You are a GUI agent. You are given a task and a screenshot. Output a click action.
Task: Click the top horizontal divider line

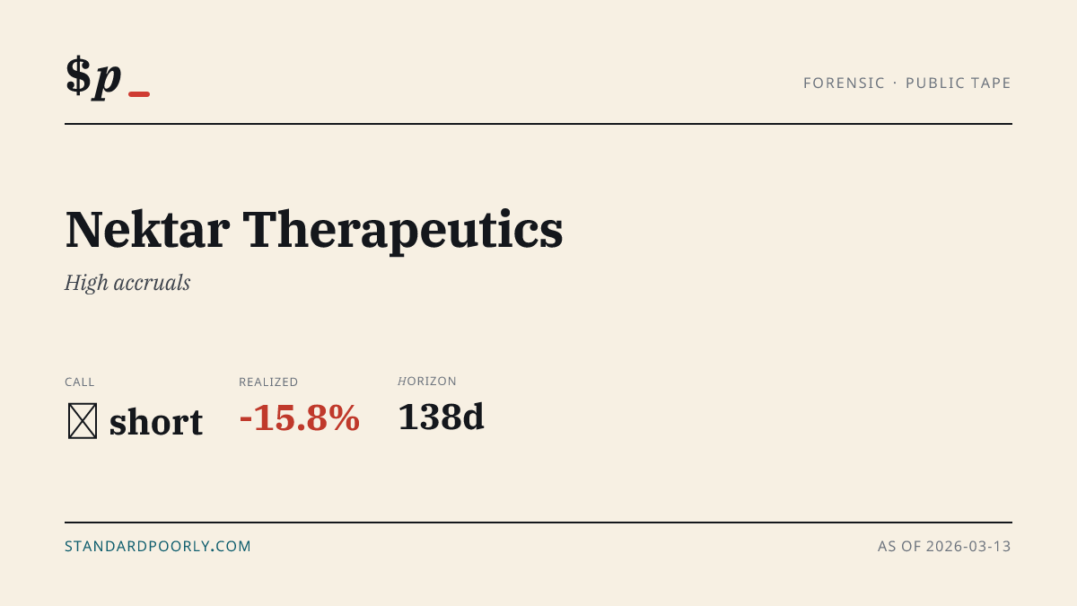538,124
